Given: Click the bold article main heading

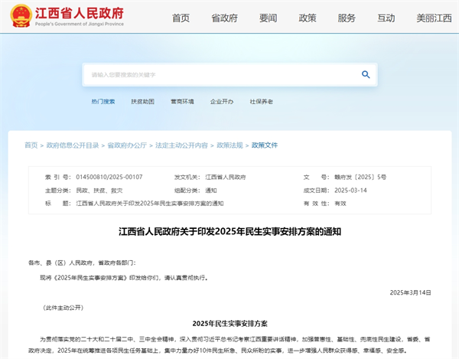Looking at the screenshot, I should [229, 231].
